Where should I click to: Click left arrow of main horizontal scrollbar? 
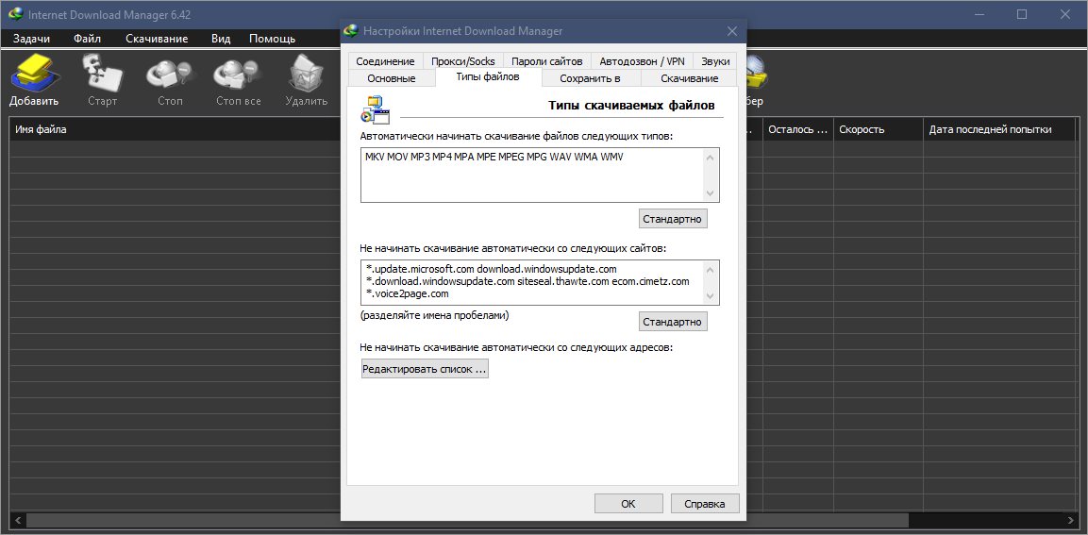click(x=18, y=520)
